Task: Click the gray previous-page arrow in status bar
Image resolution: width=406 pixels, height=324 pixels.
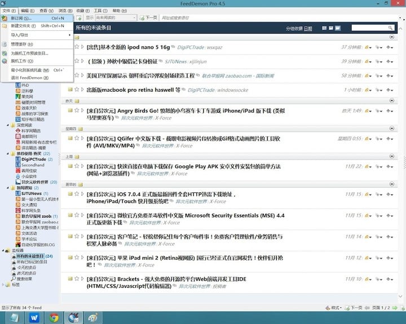Action: [x=367, y=308]
